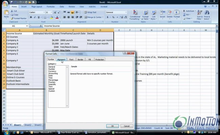220x135 pixels.
Task: Click Decrease Indent icon
Action: coord(77,17)
